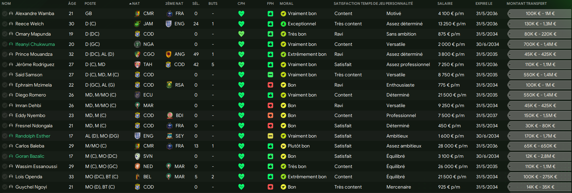Tick the selection circle for Alexandre Wamba
This screenshot has height=193, width=572.
click(x=5, y=14)
